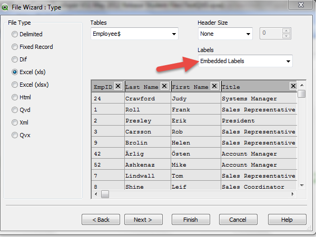
Task: Click the cell containing Erik
Action: point(196,120)
